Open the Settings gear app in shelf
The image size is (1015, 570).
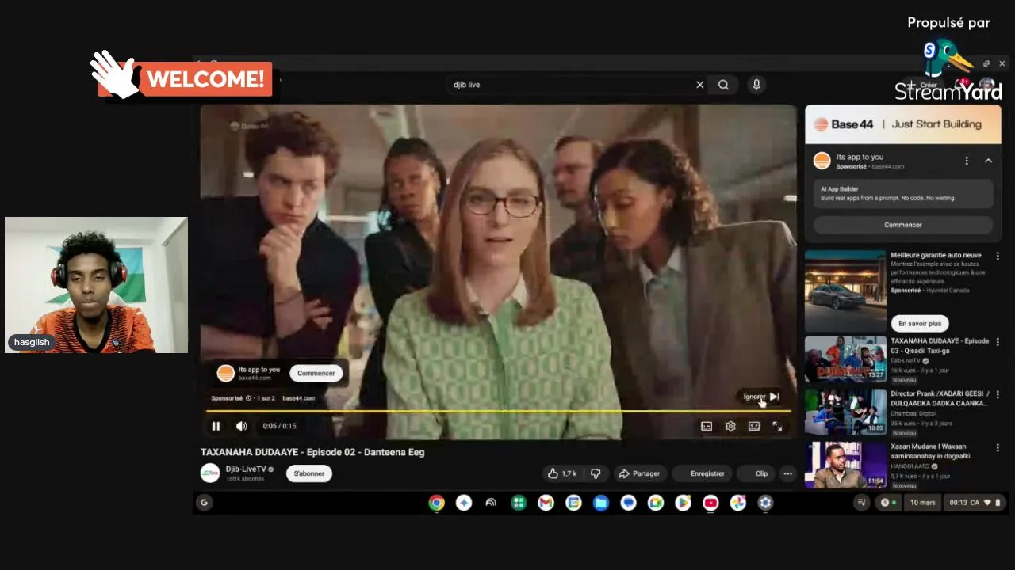tap(765, 503)
